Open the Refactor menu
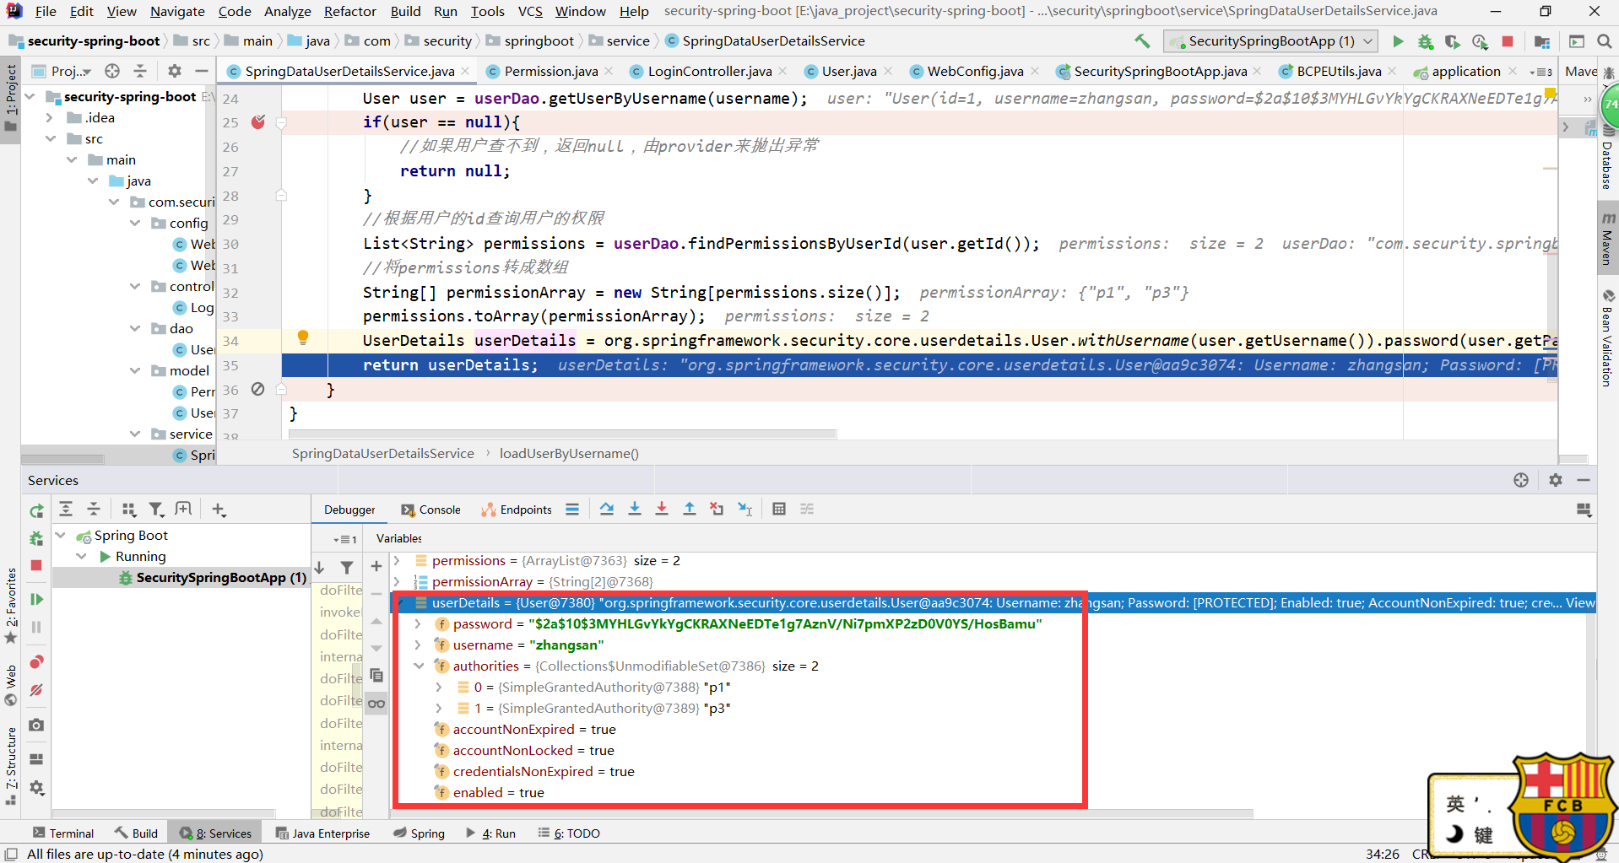 tap(349, 11)
